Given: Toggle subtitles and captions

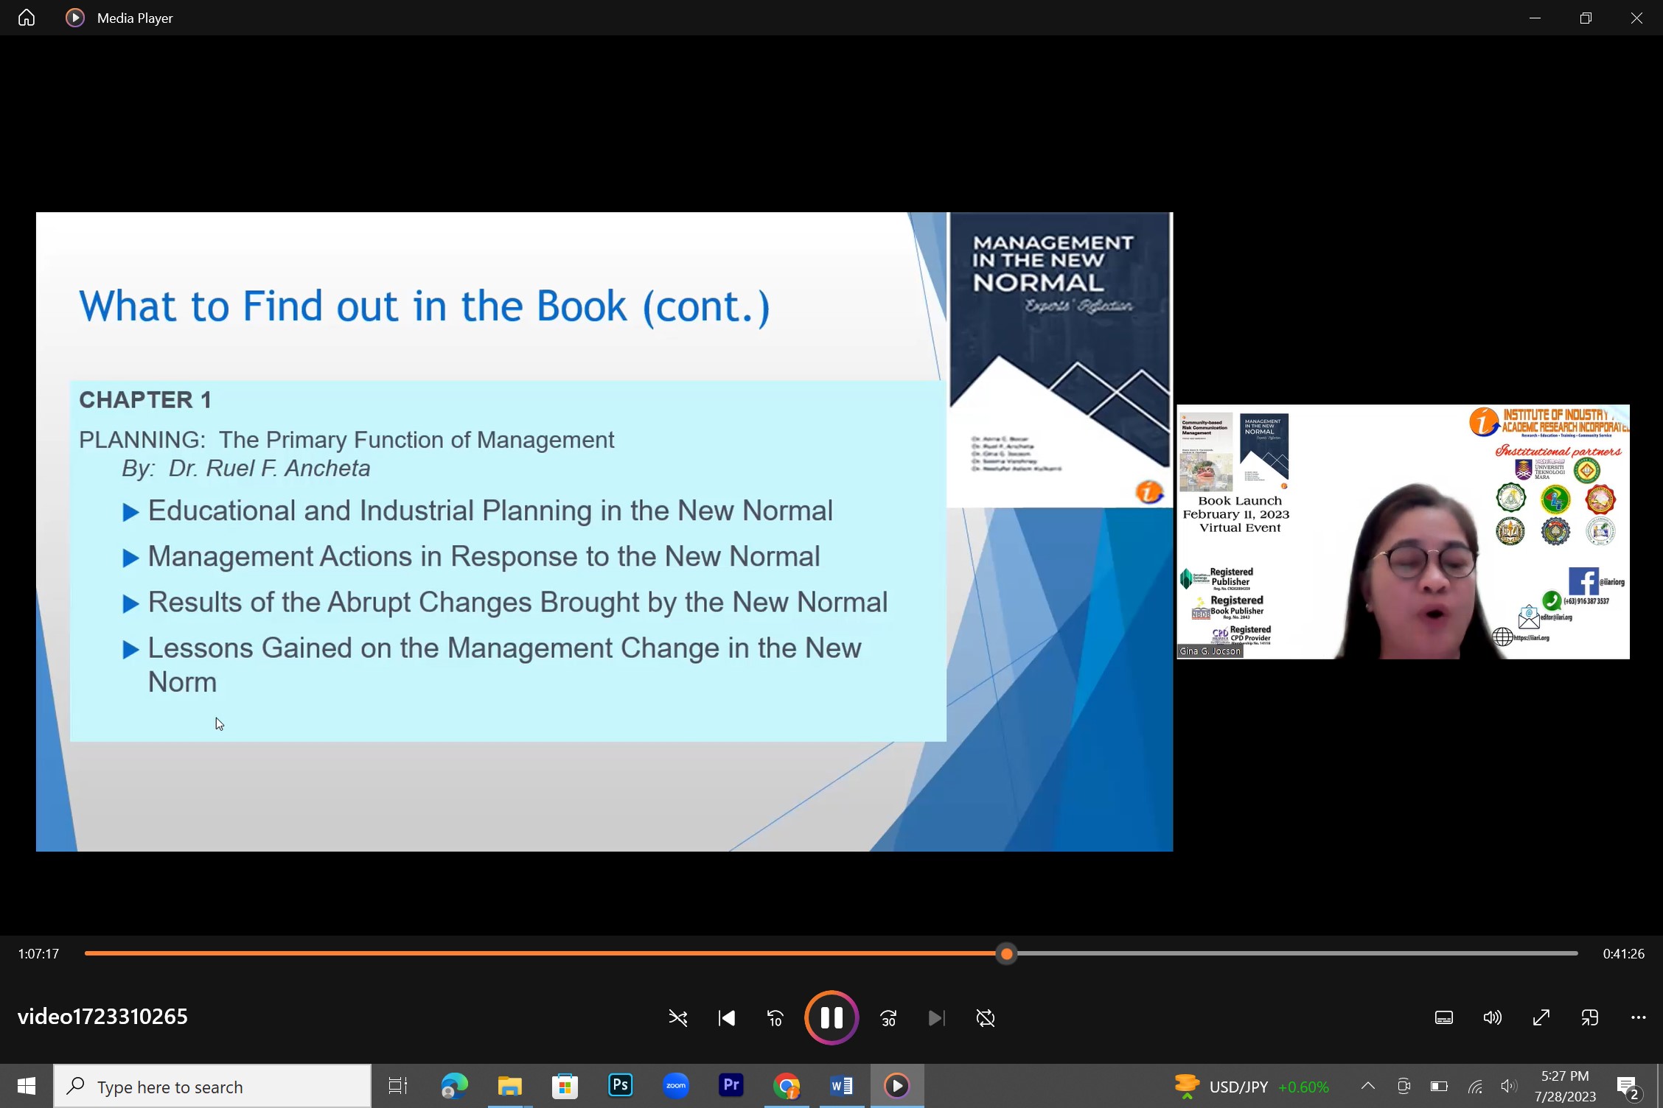Looking at the screenshot, I should coord(1443,1017).
